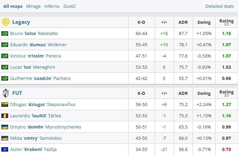
Task: Show the All maps overview tab
Action: click(x=13, y=6)
